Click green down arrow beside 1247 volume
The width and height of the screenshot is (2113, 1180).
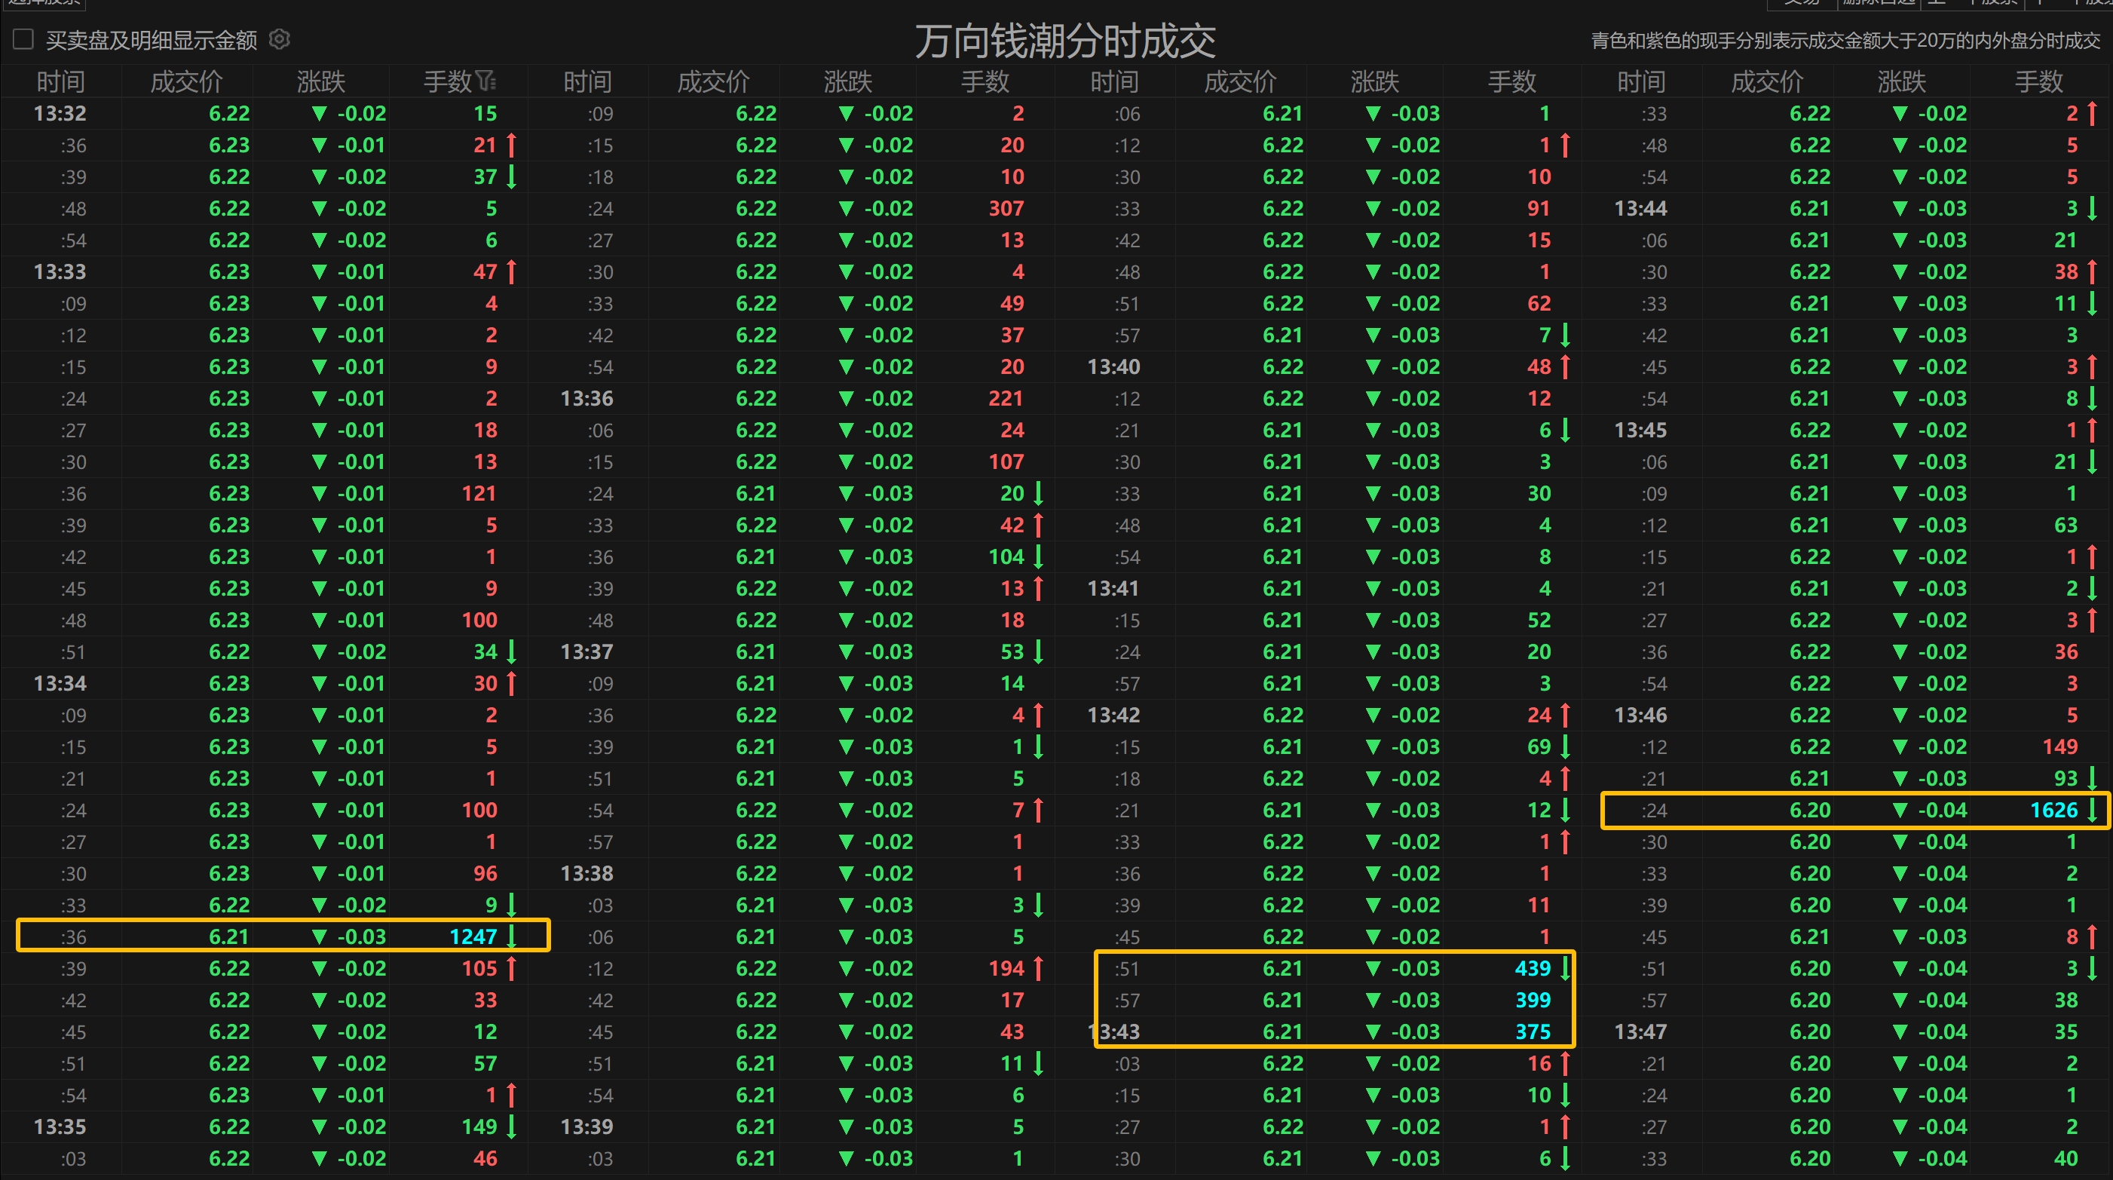point(512,936)
